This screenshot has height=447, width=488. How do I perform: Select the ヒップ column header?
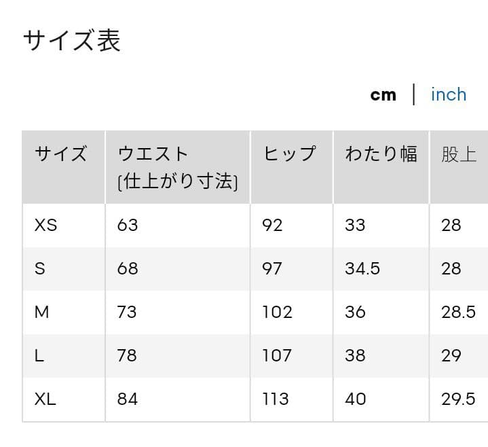(x=289, y=154)
